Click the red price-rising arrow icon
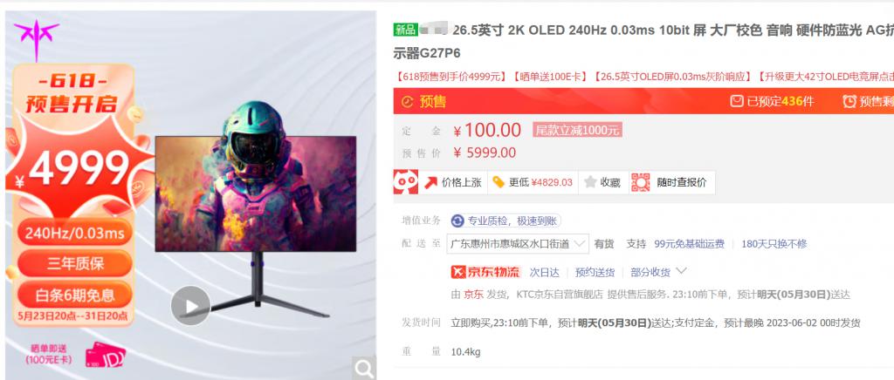 [x=431, y=183]
